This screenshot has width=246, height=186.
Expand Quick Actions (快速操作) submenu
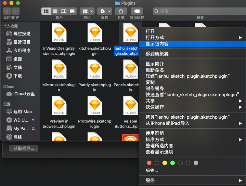(192, 107)
